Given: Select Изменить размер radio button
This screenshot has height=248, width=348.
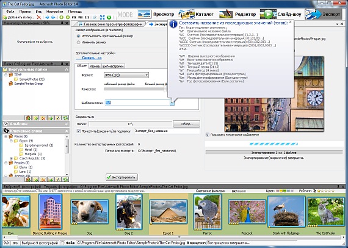Looking at the screenshot, I should (x=78, y=42).
